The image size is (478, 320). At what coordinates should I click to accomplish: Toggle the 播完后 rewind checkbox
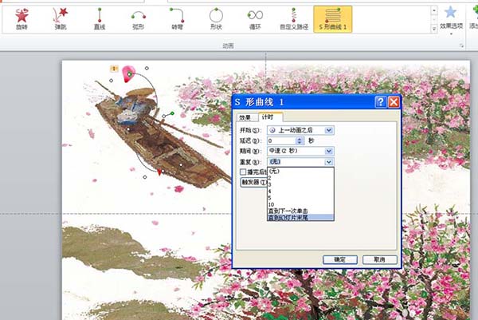coord(243,172)
